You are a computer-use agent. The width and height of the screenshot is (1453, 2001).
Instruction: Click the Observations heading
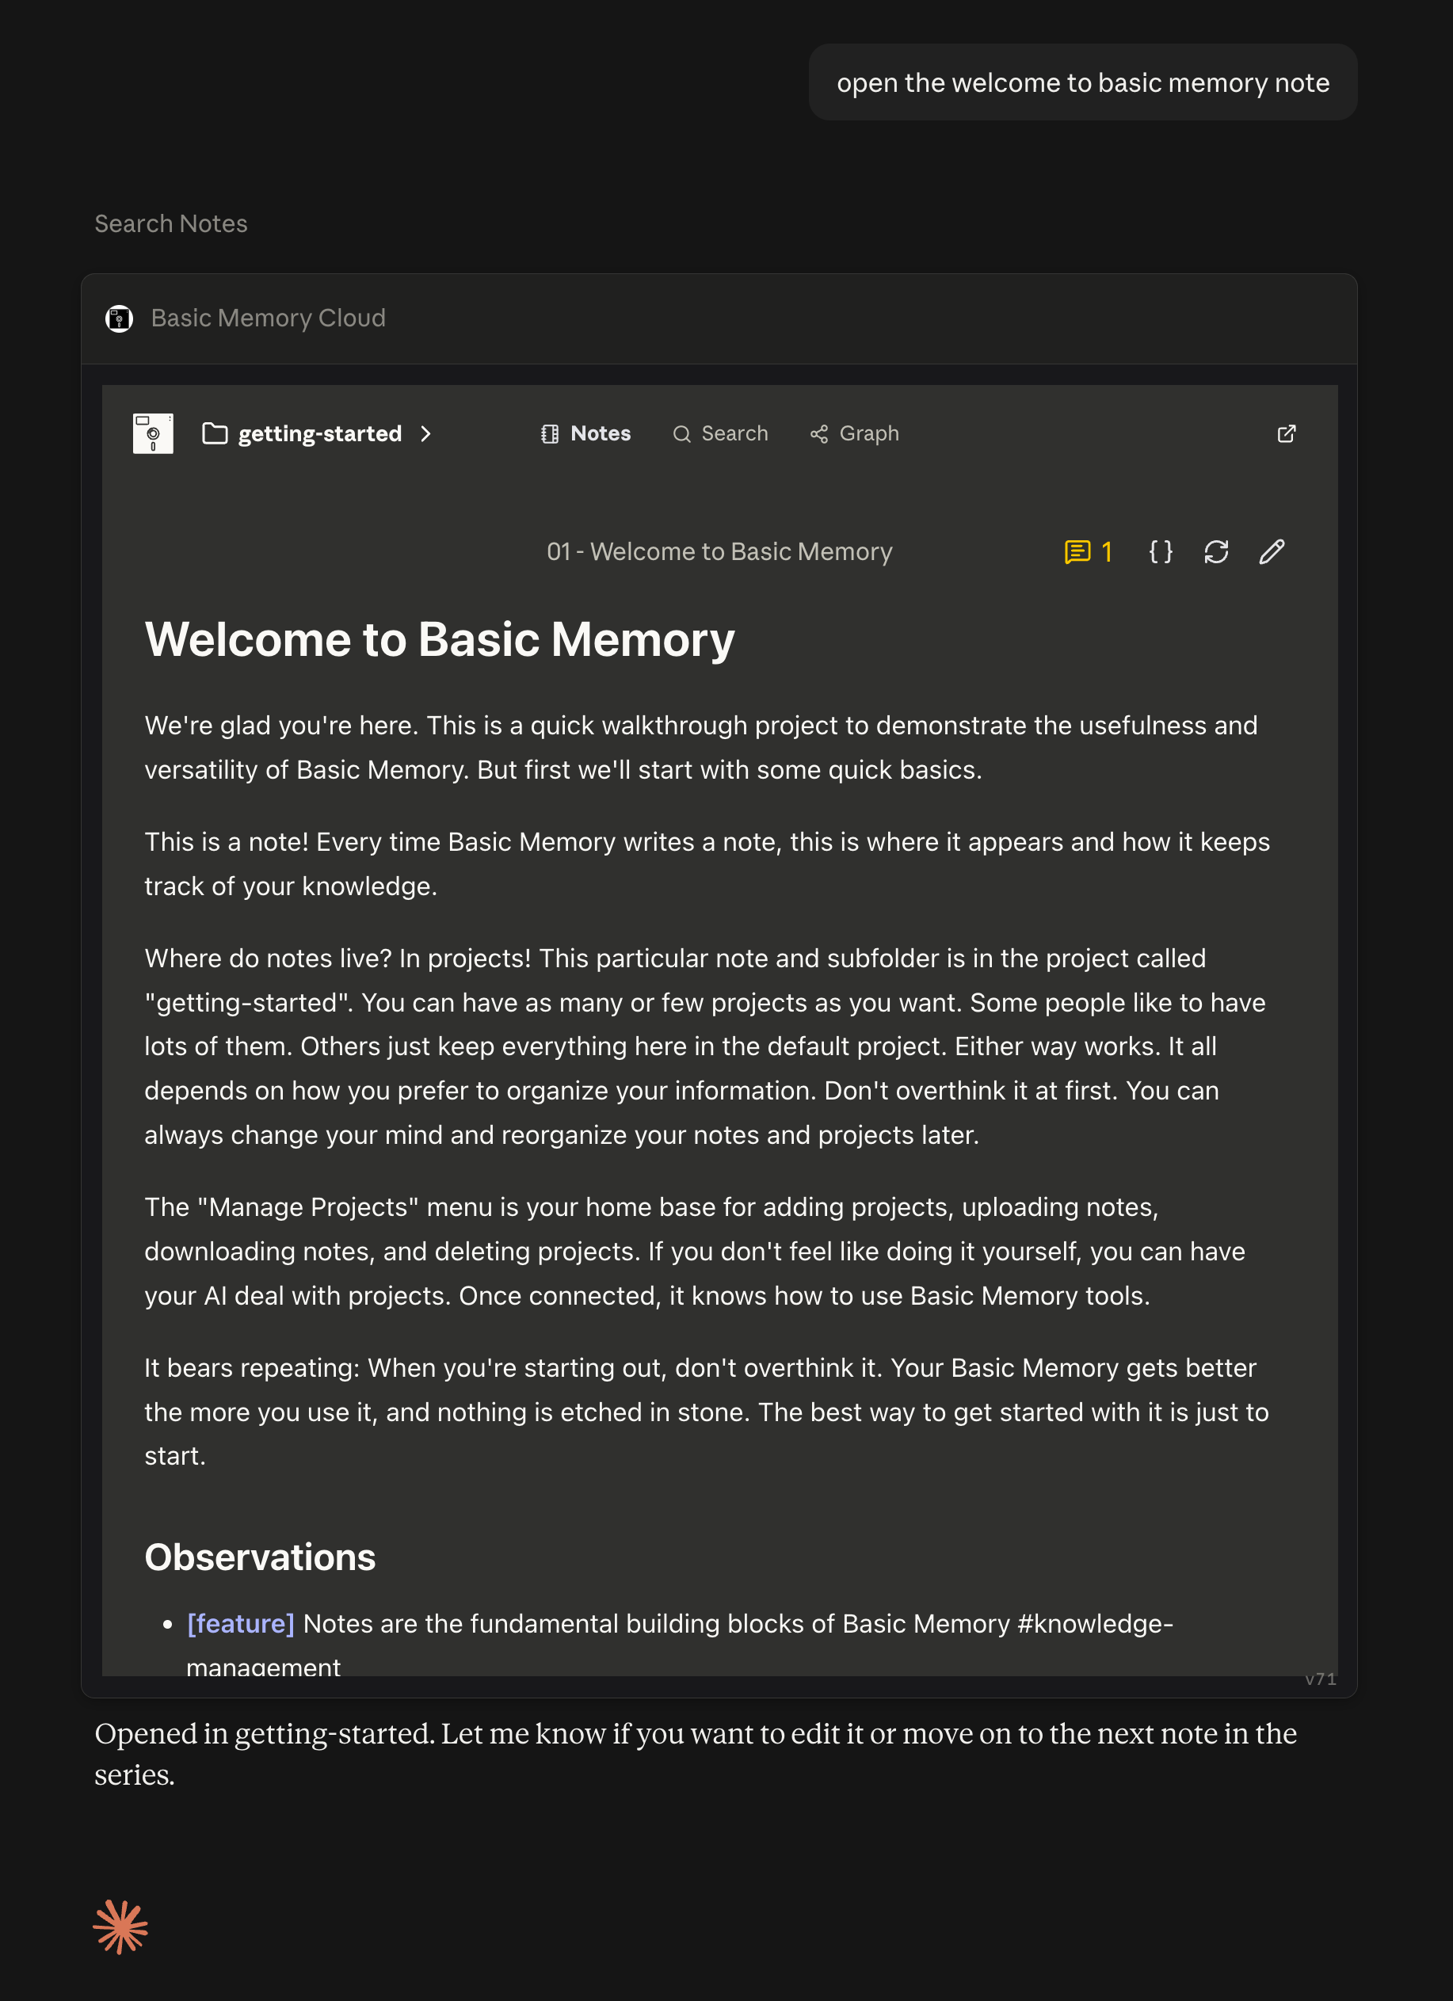coord(260,1557)
